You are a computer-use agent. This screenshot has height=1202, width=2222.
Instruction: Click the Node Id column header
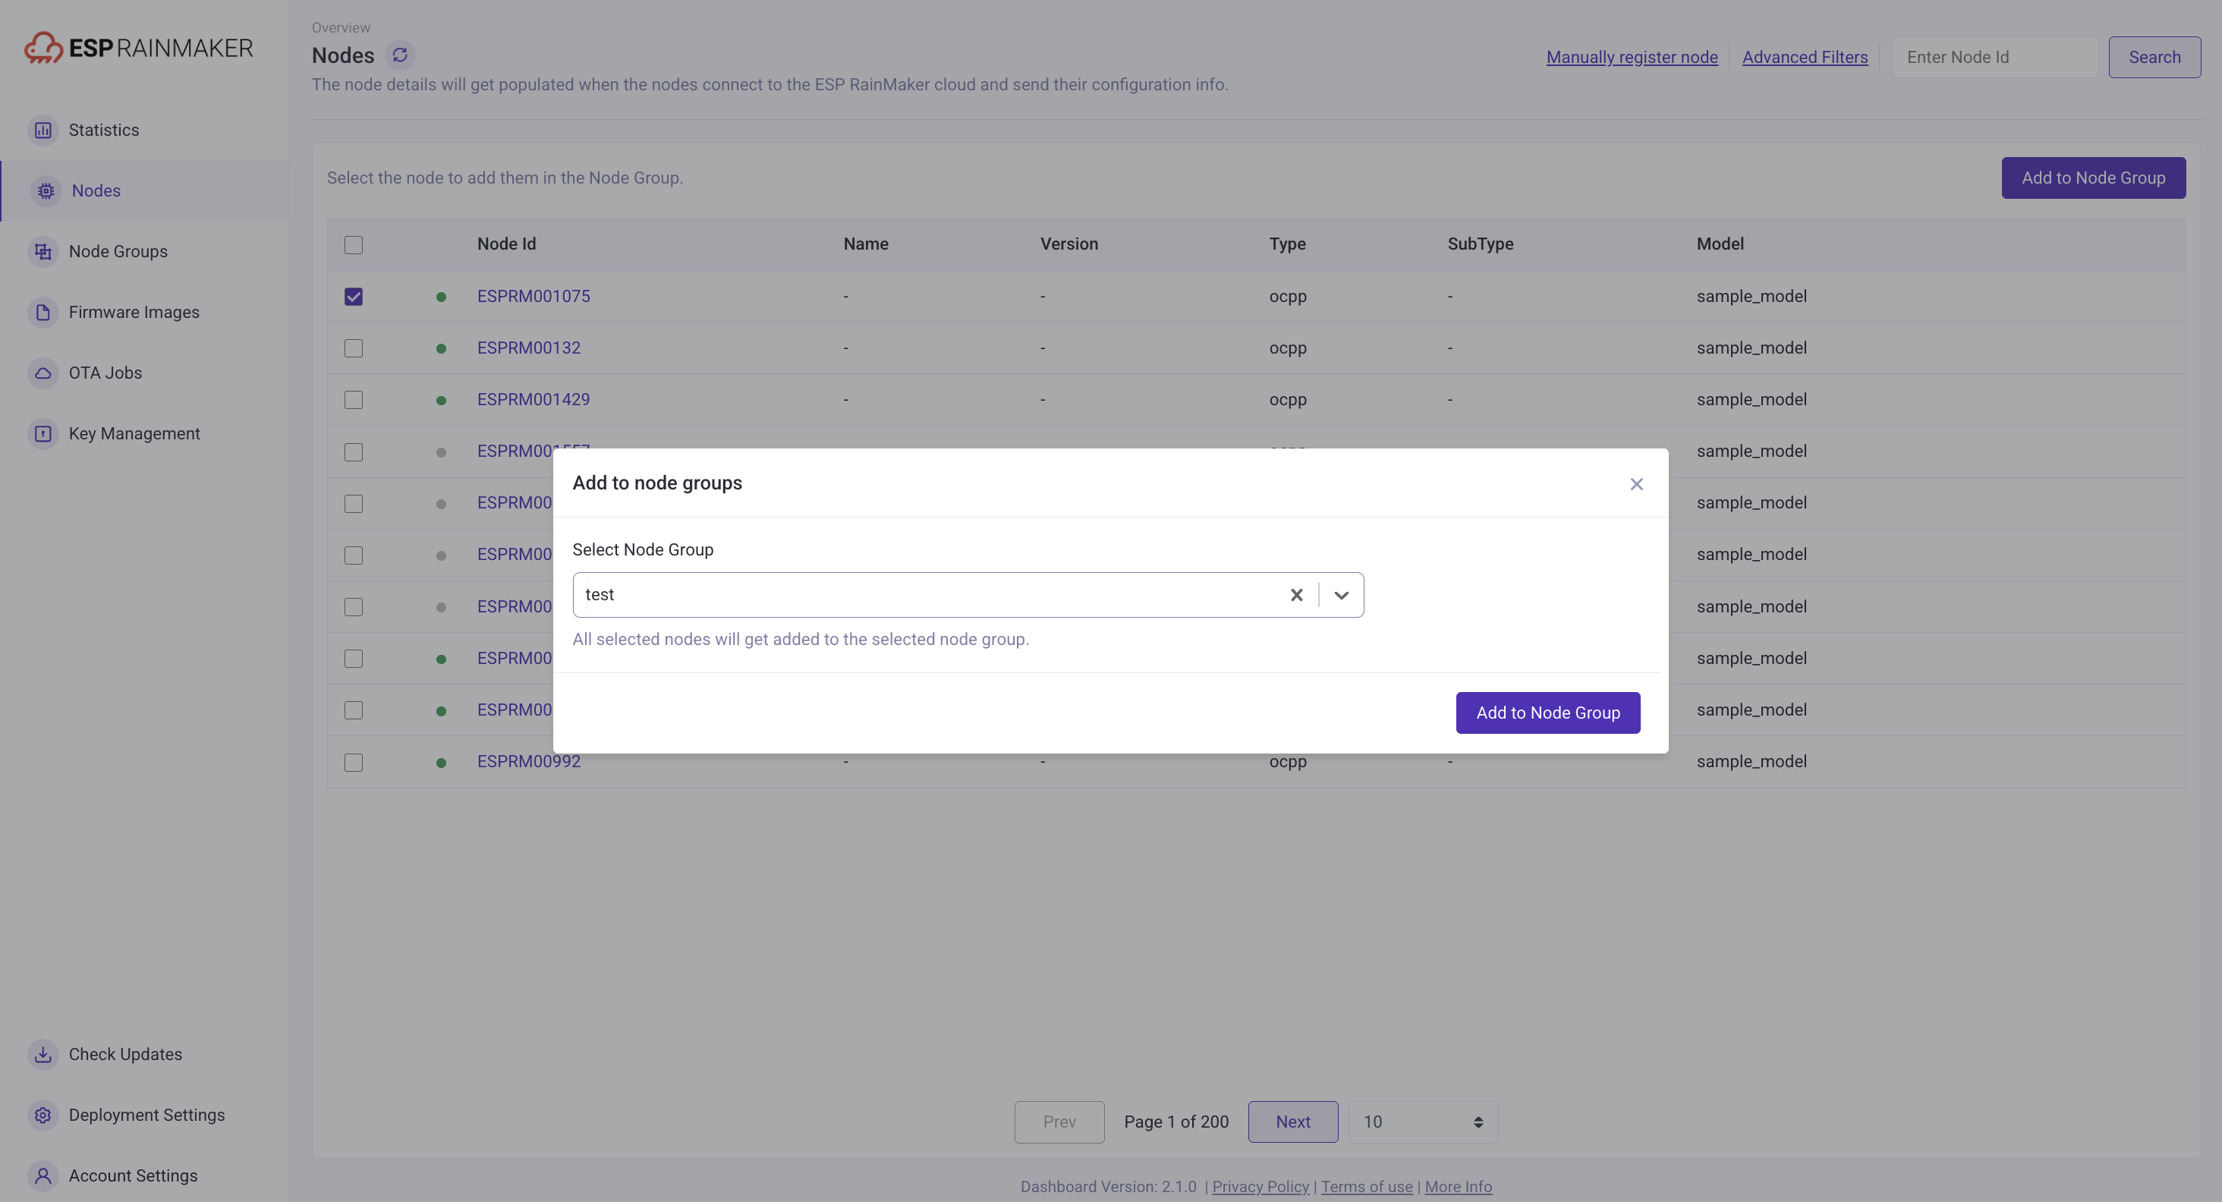506,245
